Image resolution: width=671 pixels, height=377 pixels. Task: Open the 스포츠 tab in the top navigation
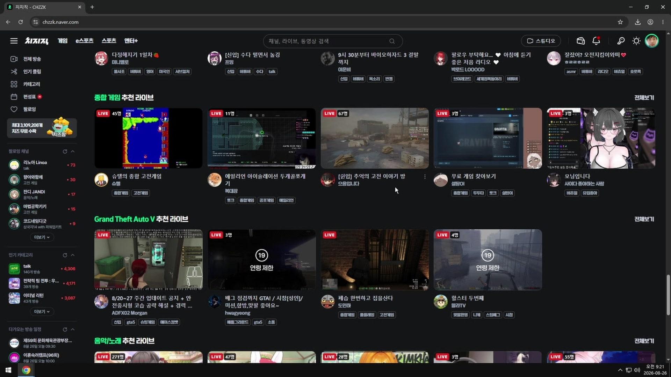click(109, 41)
